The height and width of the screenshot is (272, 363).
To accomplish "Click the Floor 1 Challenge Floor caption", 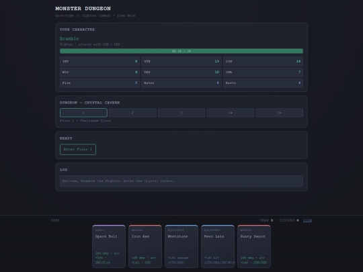I will (85, 121).
